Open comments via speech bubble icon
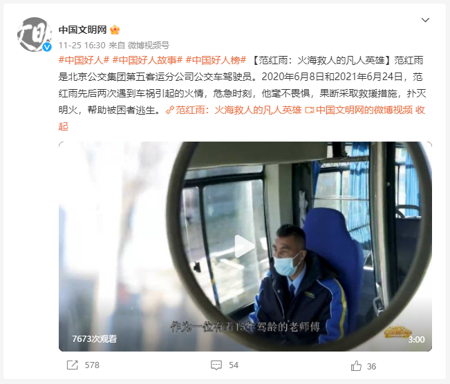 point(216,365)
